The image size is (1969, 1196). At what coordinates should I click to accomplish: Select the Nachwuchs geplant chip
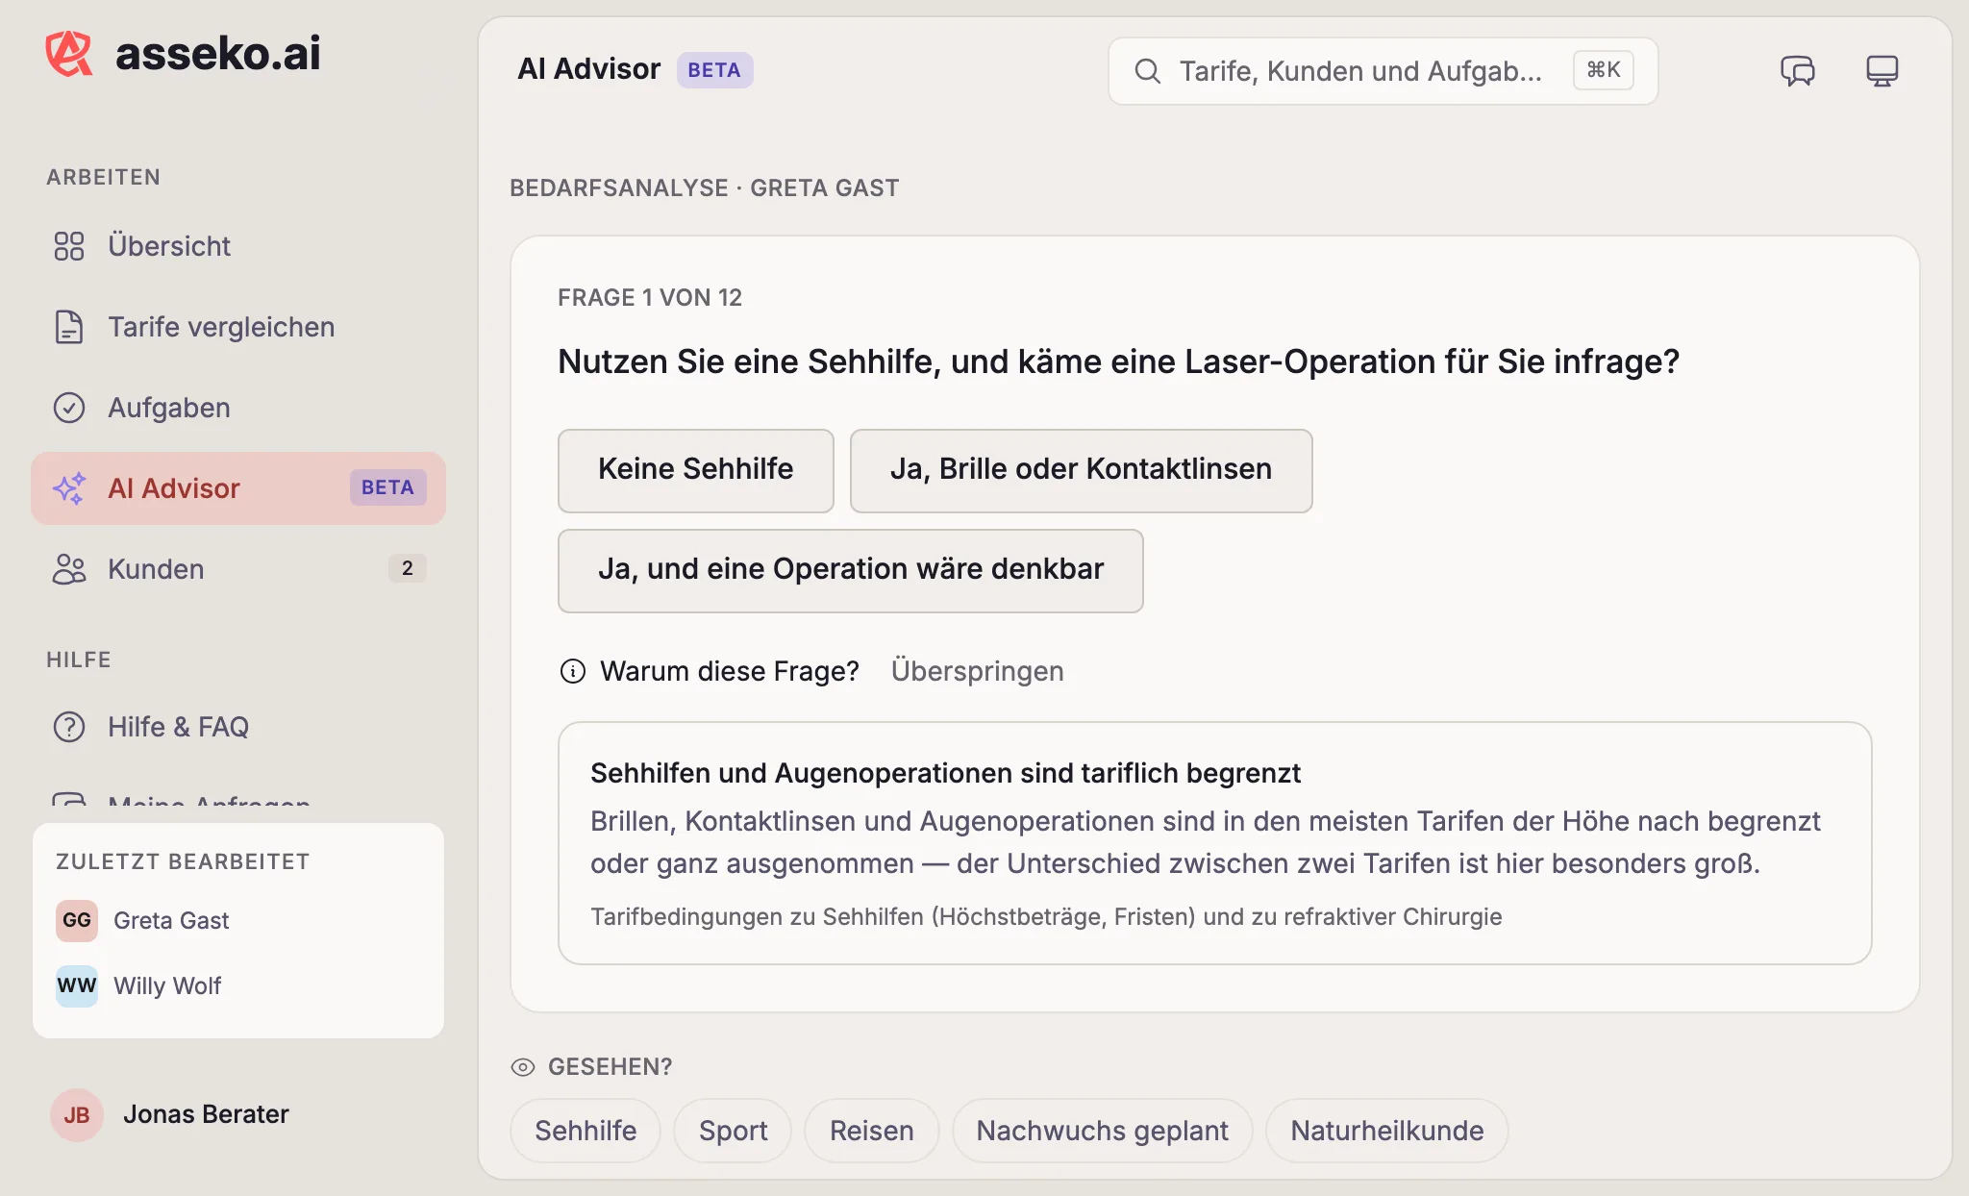click(x=1103, y=1131)
